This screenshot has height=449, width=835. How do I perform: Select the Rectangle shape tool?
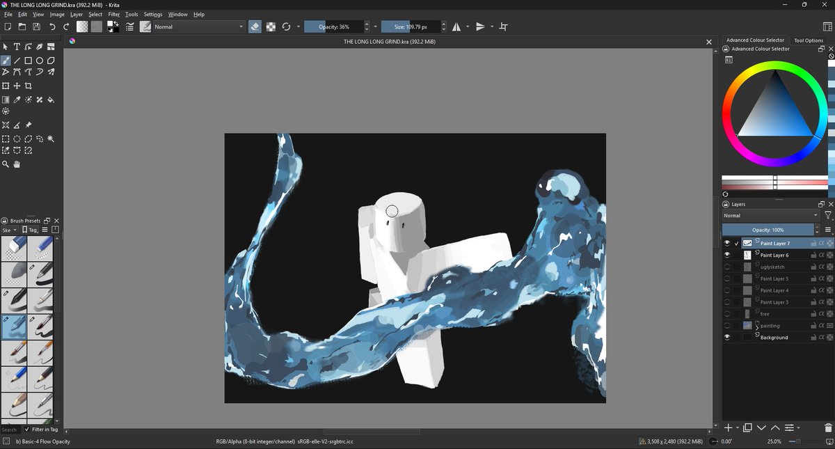click(x=29, y=61)
